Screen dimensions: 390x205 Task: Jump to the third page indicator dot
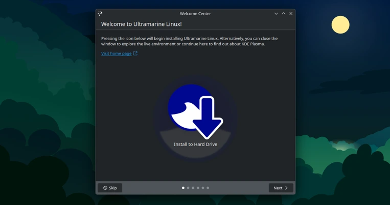193,188
